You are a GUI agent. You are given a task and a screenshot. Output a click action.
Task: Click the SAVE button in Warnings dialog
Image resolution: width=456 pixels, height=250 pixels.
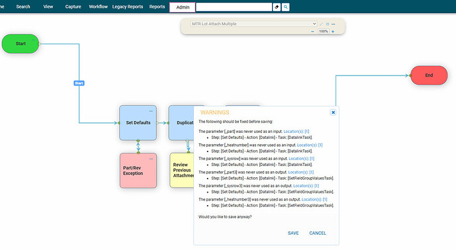click(x=293, y=233)
